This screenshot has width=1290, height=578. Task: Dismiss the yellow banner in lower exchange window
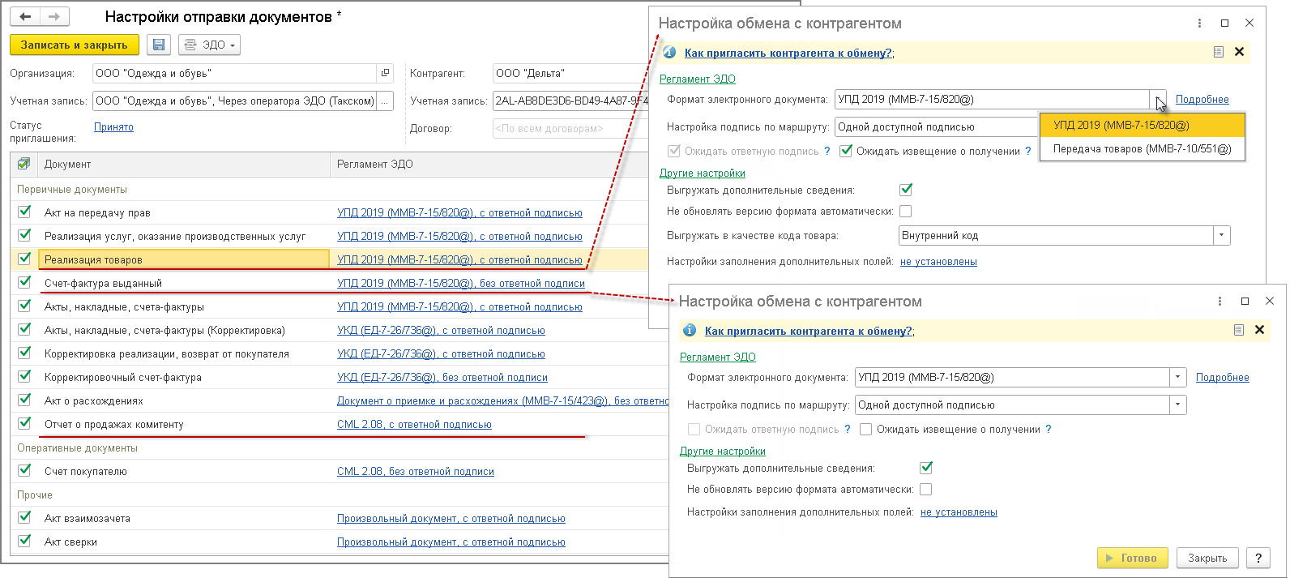pyautogui.click(x=1259, y=330)
